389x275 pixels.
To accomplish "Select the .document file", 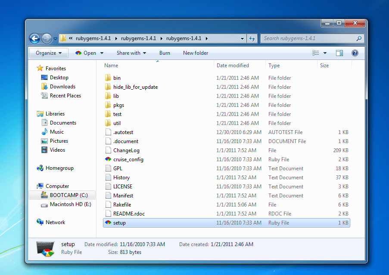I will pos(226,141).
